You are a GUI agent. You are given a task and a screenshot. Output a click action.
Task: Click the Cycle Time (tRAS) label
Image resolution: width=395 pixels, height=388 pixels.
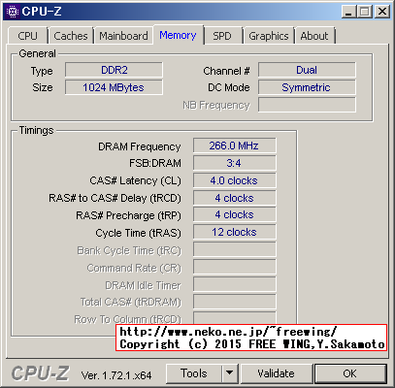pyautogui.click(x=138, y=233)
